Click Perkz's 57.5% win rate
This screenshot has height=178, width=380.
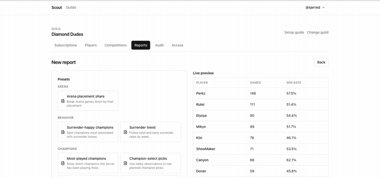click(x=291, y=93)
